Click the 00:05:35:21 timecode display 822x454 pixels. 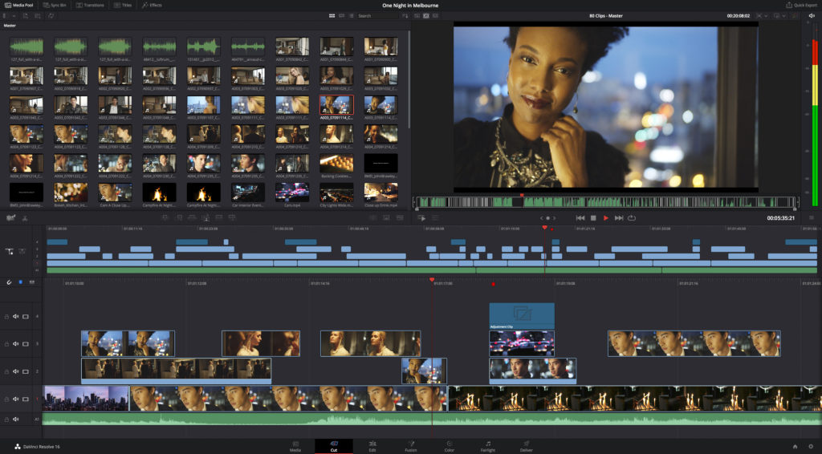780,218
